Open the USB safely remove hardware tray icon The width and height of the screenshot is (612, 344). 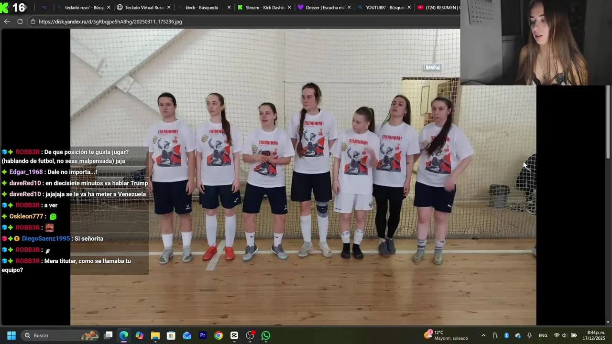pos(495,335)
